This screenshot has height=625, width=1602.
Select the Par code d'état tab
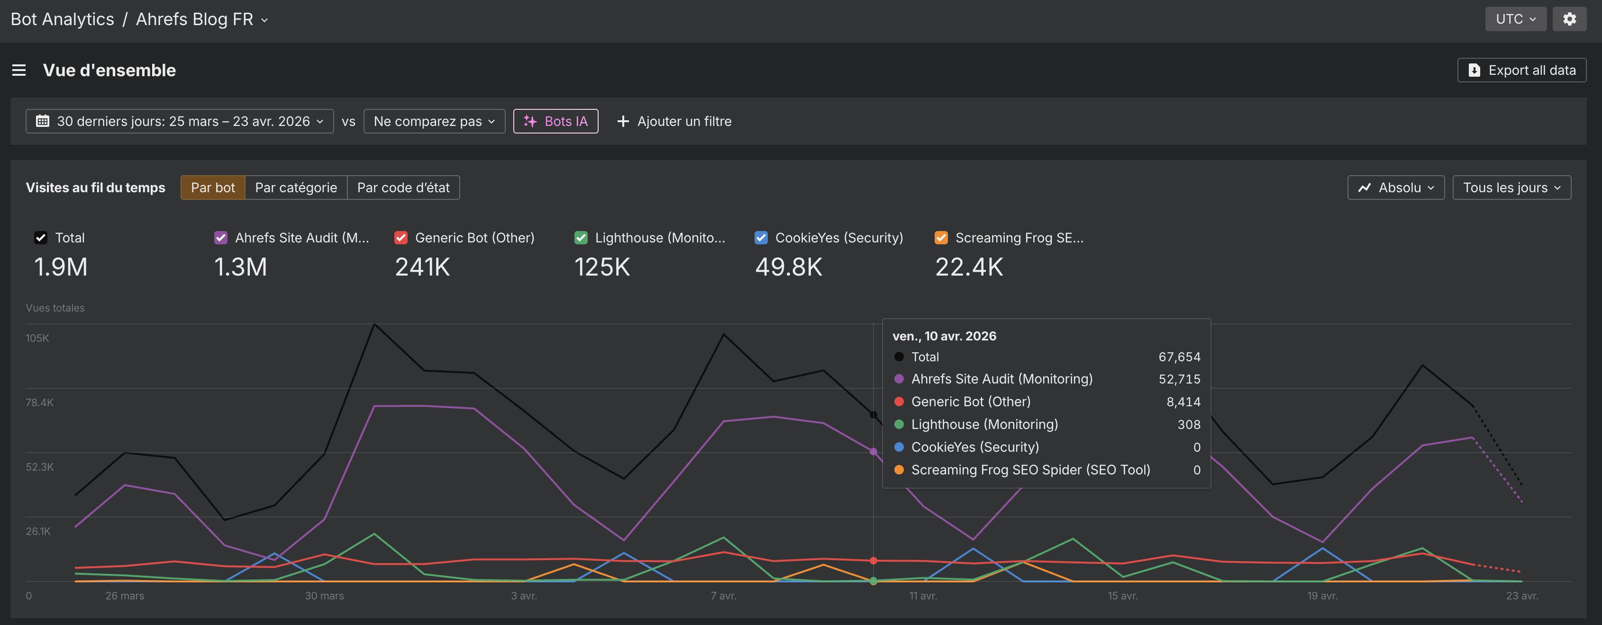tap(403, 187)
